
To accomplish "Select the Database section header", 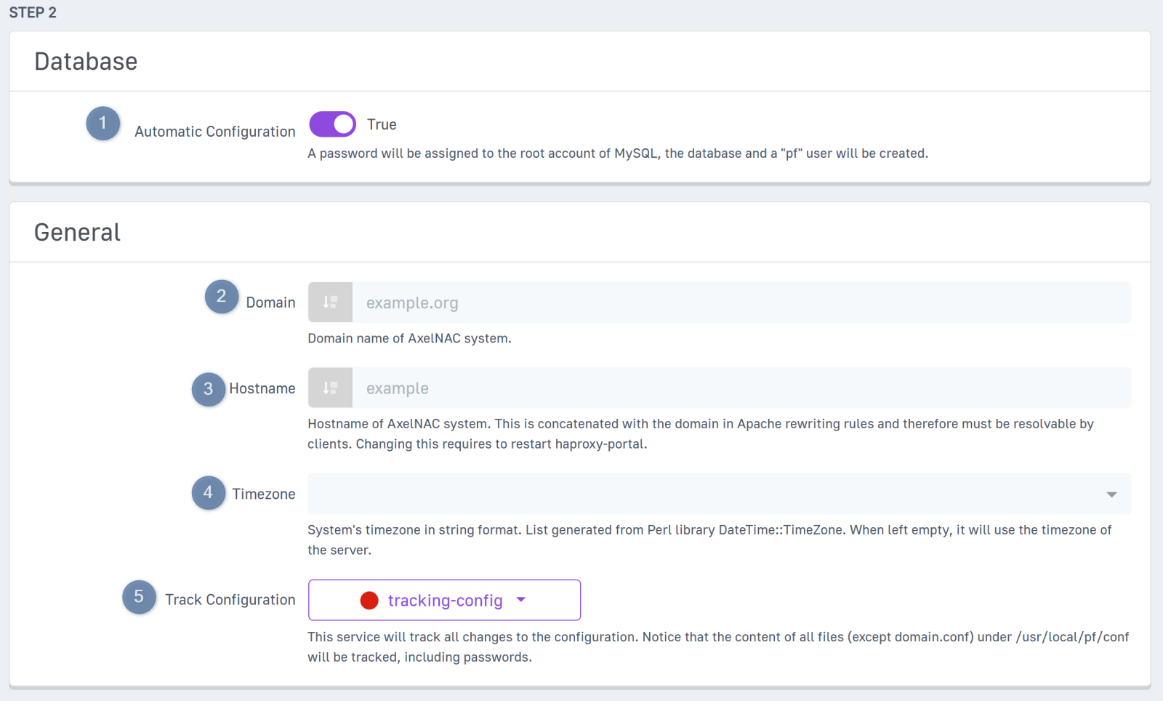I will [x=86, y=62].
